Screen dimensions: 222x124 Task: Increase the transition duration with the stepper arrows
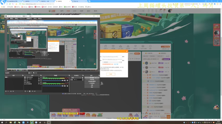(x=83, y=80)
